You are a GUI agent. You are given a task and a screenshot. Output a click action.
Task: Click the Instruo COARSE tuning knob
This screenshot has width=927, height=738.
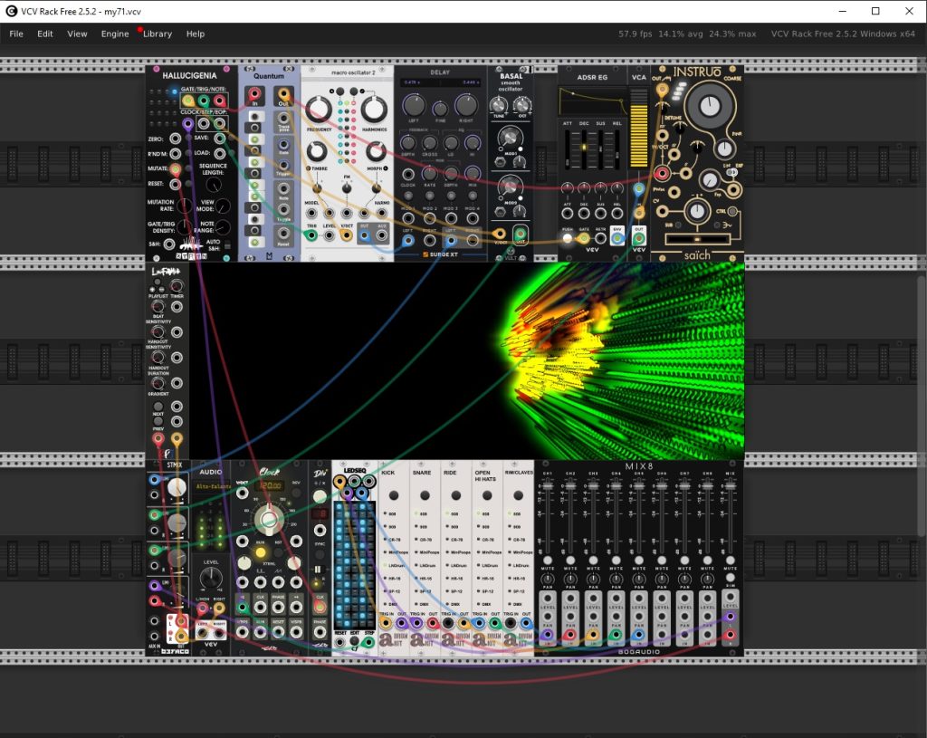pyautogui.click(x=708, y=106)
